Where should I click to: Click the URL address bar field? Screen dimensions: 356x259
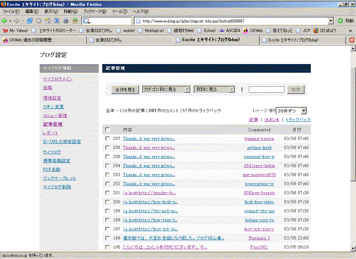pos(234,21)
